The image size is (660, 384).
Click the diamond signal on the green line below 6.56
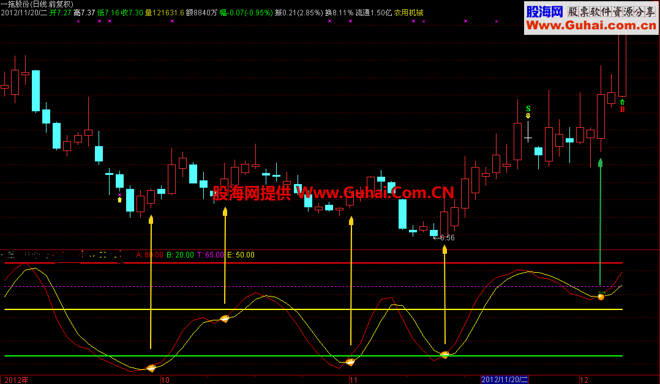(445, 355)
